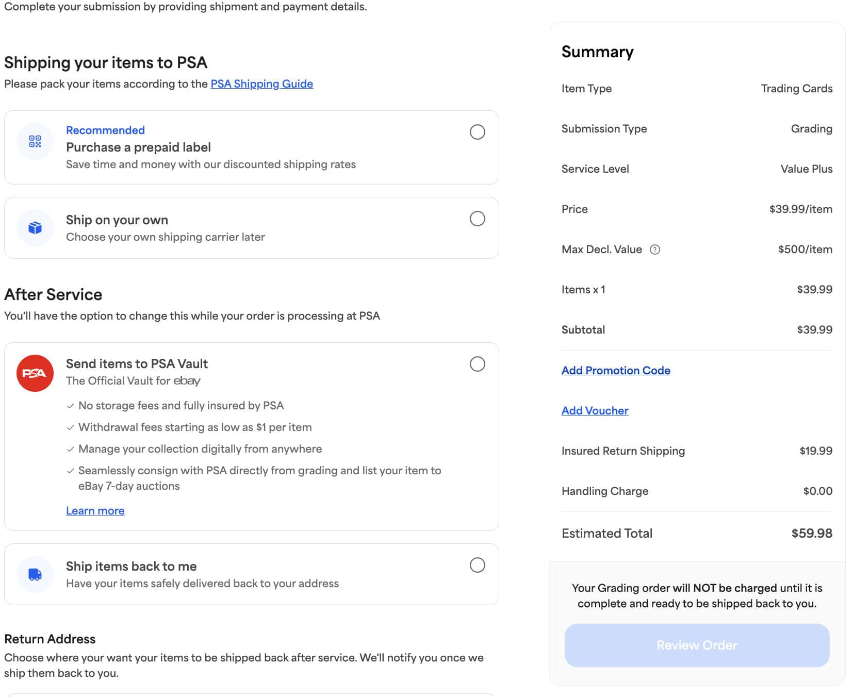Click the QR code prepaid label icon
853x697 pixels.
[34, 140]
